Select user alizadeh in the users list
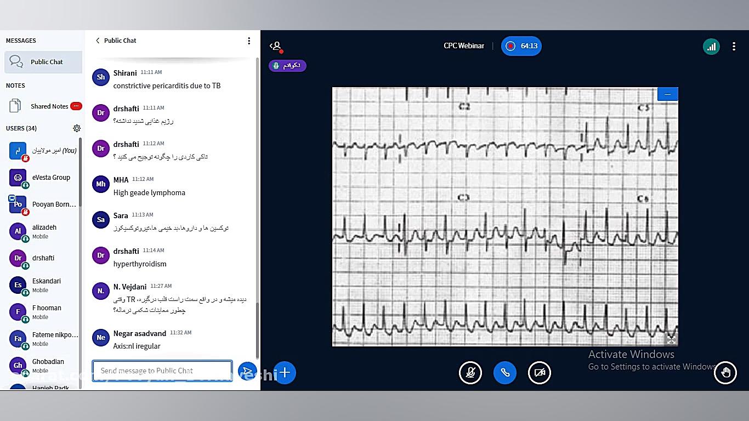 [x=43, y=231]
